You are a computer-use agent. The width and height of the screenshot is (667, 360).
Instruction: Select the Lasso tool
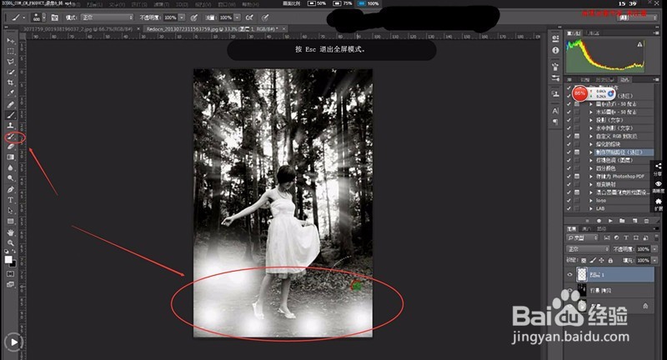click(x=11, y=62)
